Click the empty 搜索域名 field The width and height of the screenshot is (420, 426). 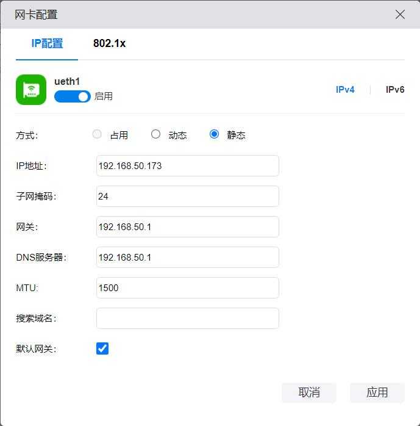click(187, 319)
